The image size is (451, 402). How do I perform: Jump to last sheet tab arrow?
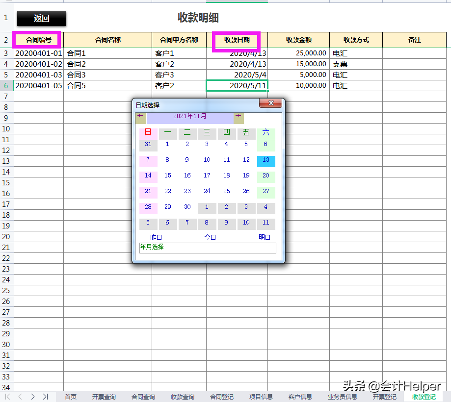point(46,397)
